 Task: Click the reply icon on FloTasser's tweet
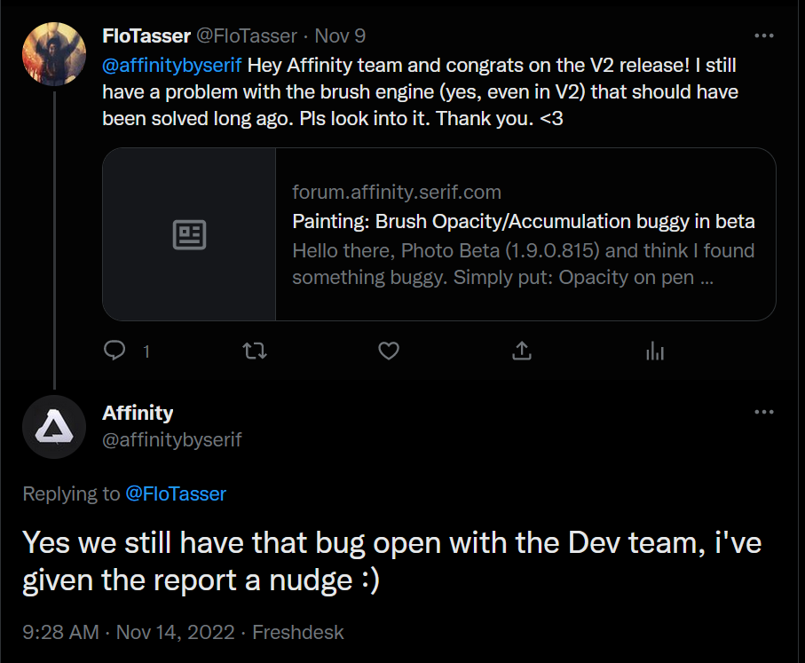coord(114,351)
